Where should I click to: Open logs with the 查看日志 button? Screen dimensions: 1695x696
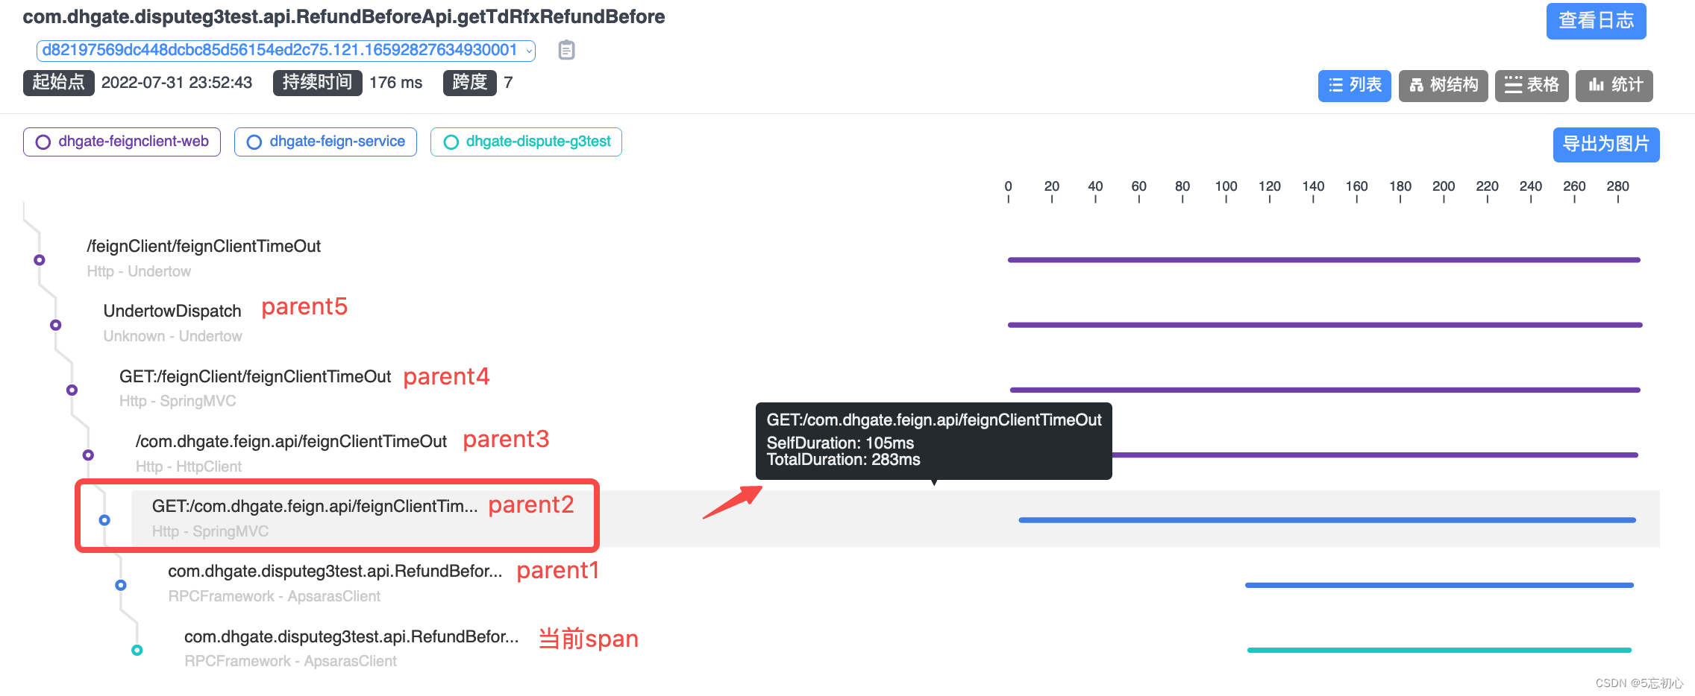[1596, 21]
